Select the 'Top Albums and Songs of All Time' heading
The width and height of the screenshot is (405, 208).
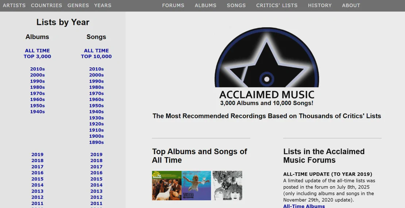tap(200, 156)
